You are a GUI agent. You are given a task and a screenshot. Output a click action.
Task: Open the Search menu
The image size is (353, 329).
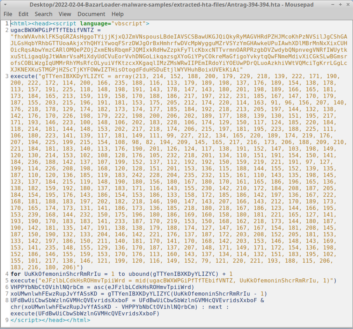[x=44, y=14]
